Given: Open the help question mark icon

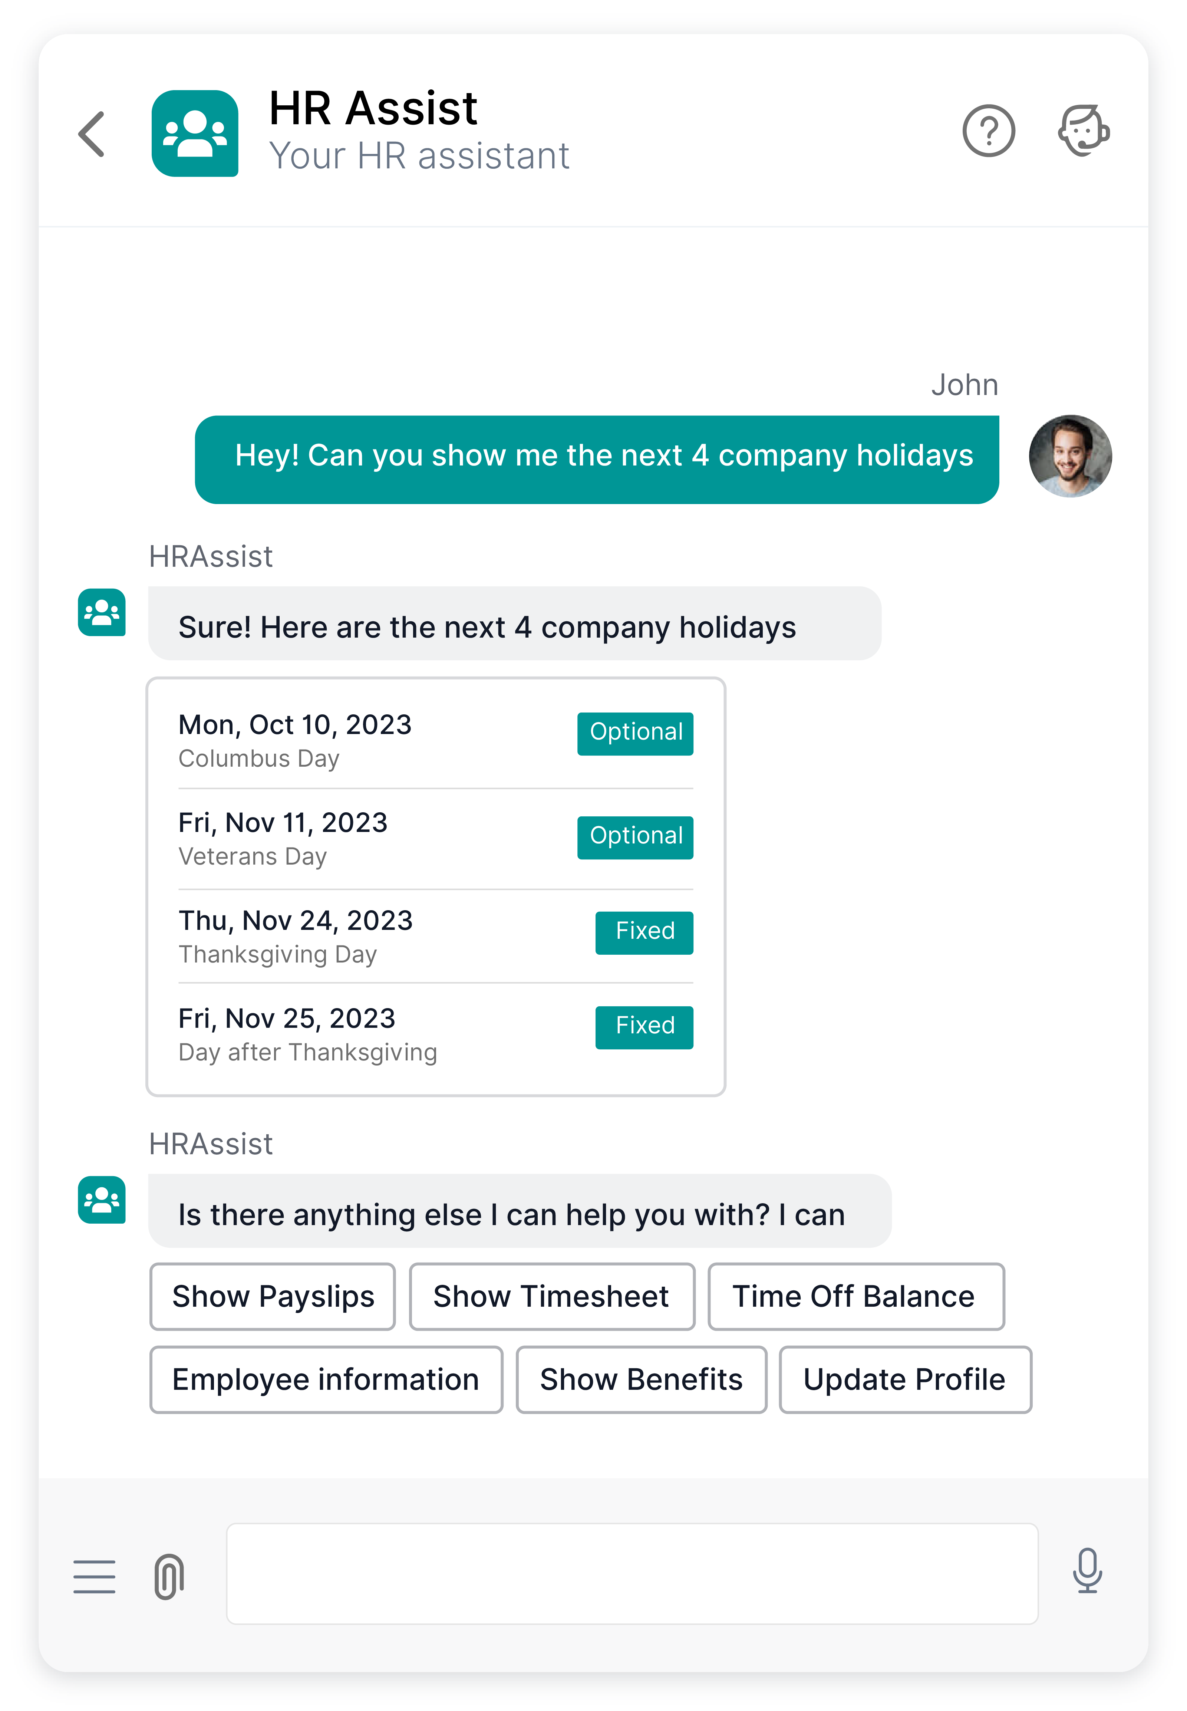Looking at the screenshot, I should 988,131.
